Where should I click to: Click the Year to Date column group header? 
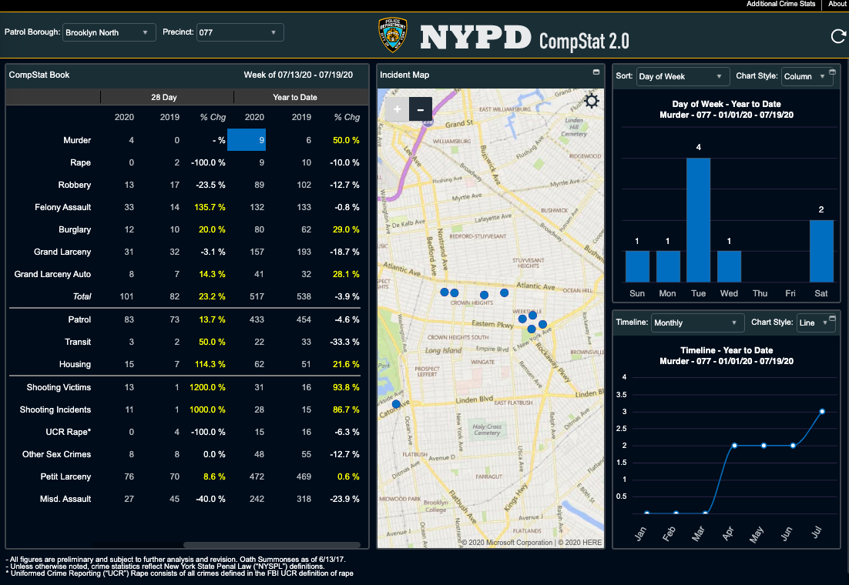[x=294, y=98]
